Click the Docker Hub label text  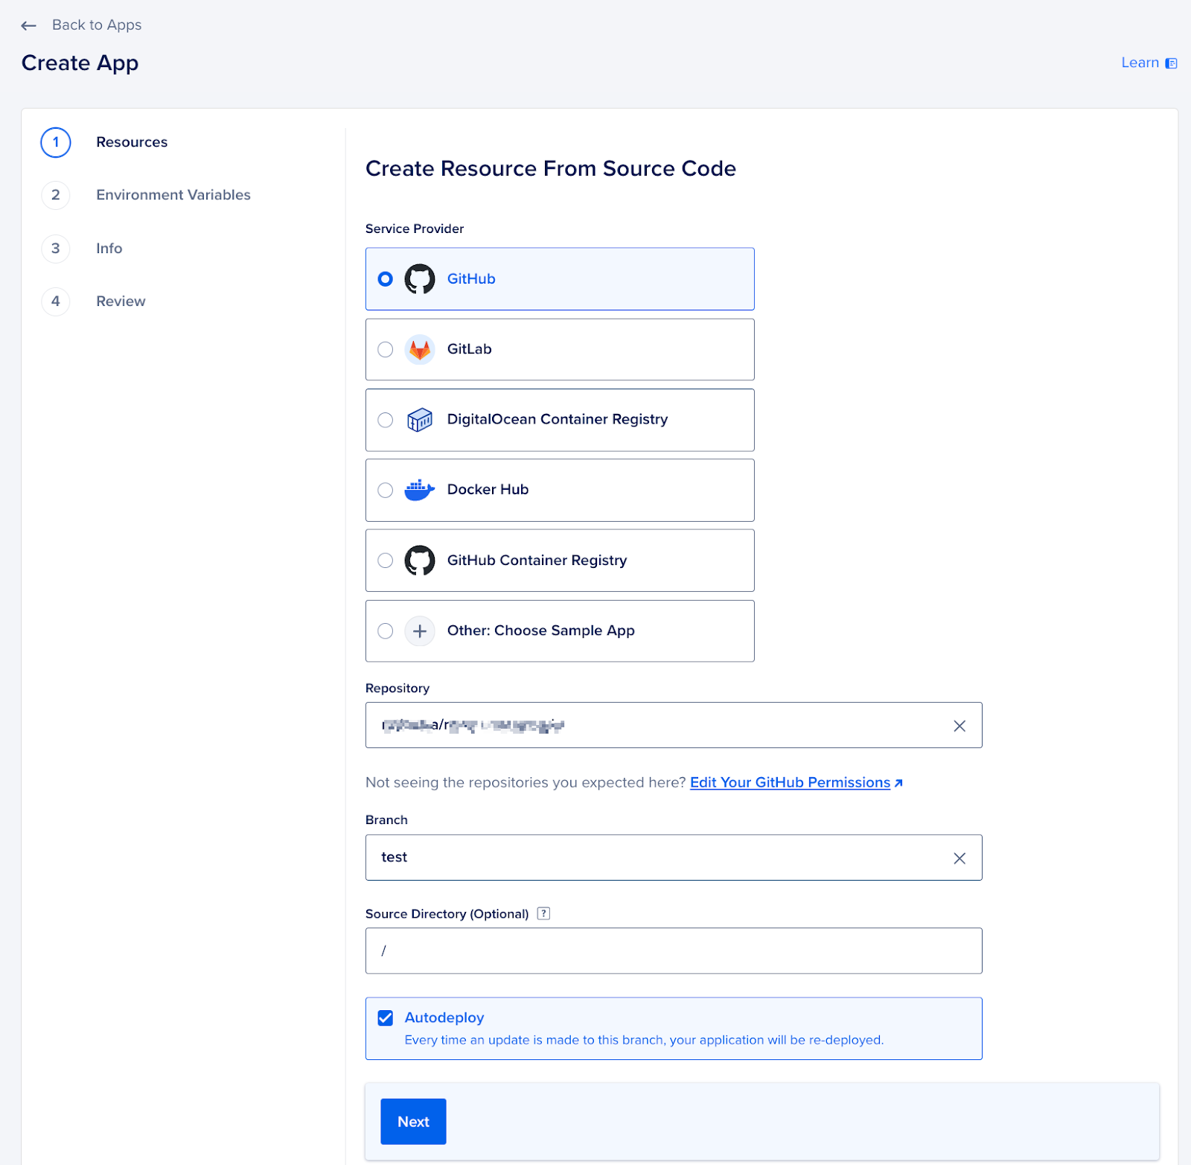(488, 489)
